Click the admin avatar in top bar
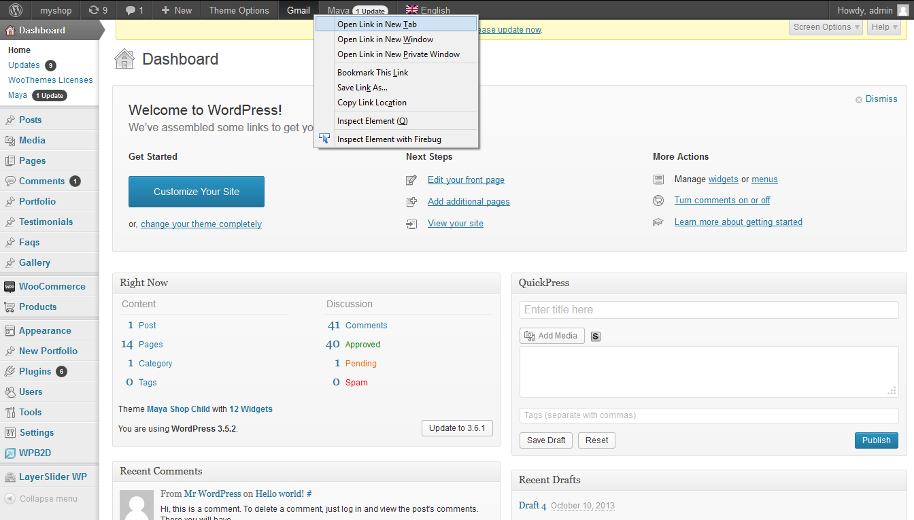 (902, 10)
